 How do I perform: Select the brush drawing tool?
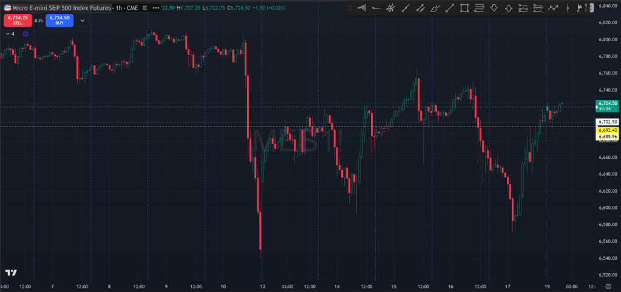click(x=435, y=8)
